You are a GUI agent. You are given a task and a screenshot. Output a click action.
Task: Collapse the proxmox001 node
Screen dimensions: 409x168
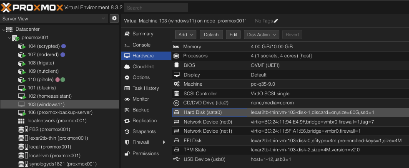pos(10,38)
